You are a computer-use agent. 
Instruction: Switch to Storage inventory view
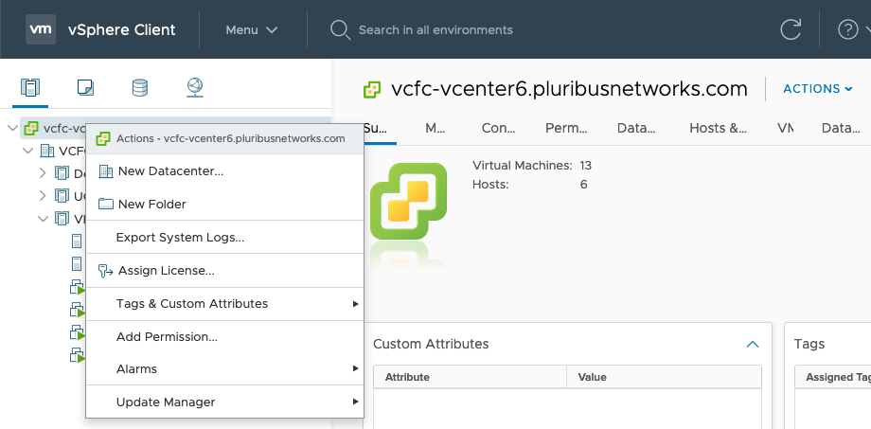[139, 87]
